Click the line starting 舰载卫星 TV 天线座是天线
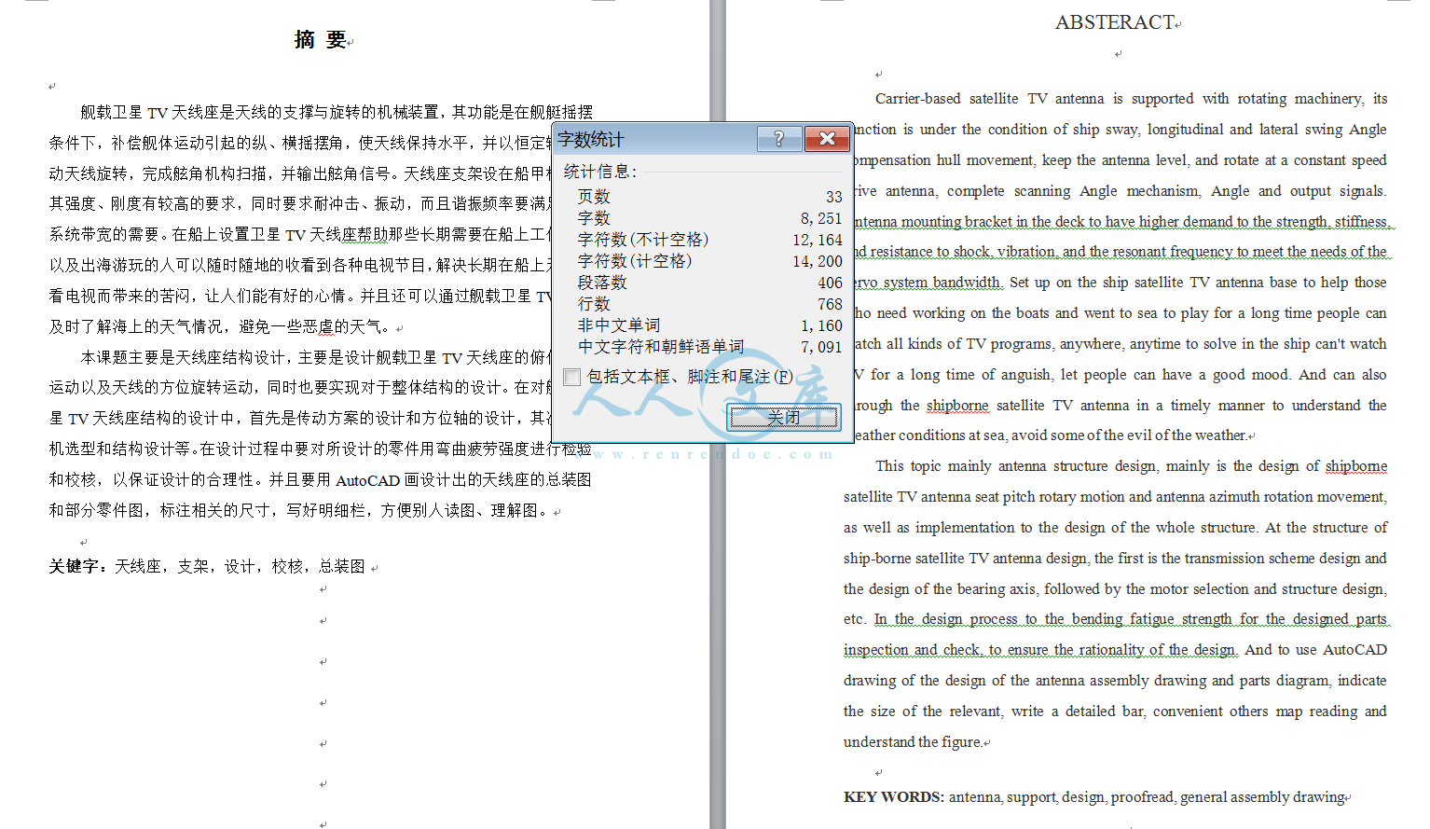1430x829 pixels. (337, 112)
